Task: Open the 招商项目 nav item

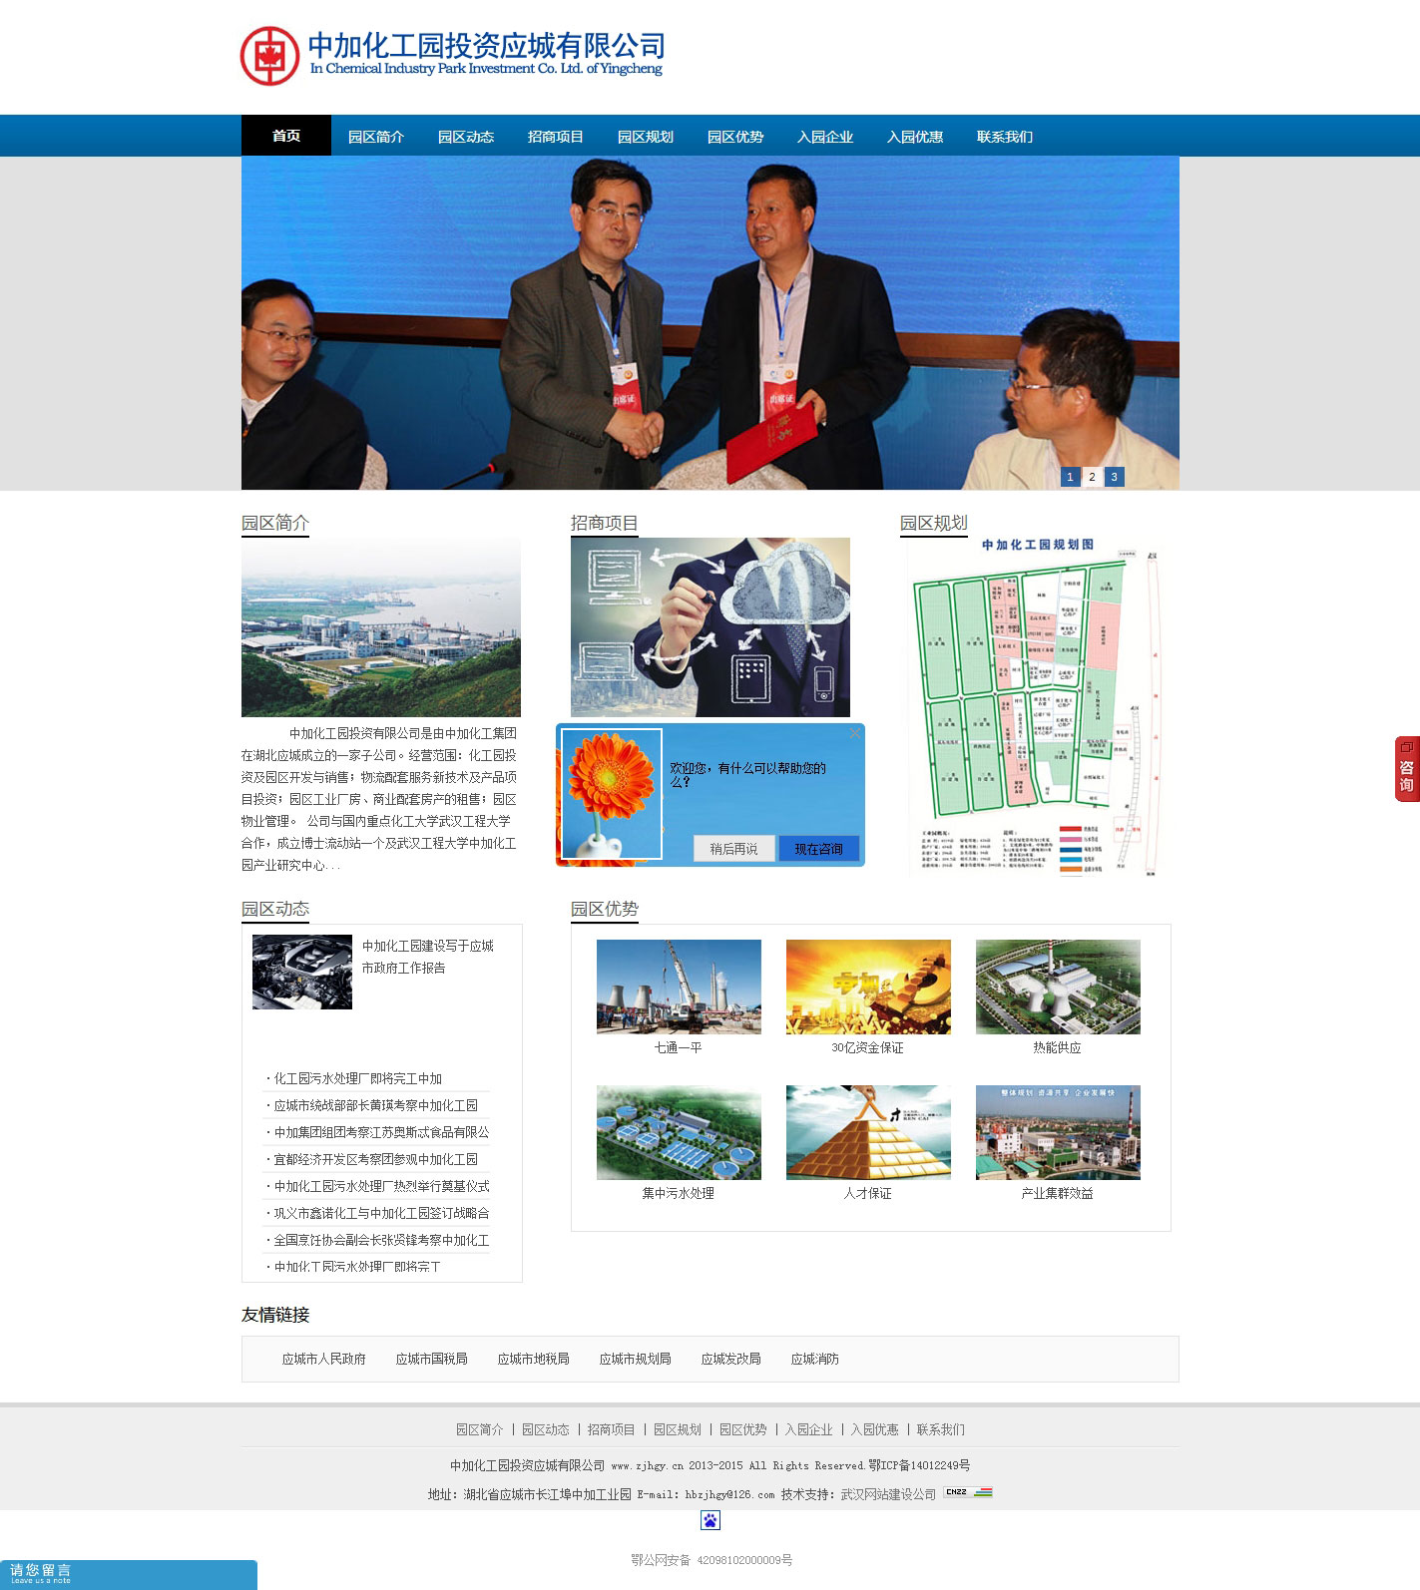Action: [556, 137]
